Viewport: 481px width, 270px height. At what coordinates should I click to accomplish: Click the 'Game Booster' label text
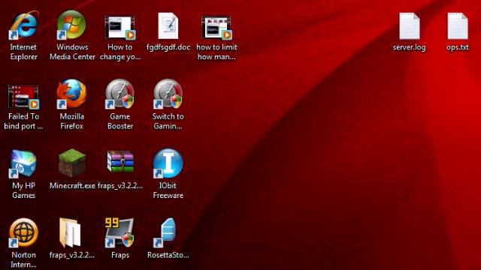click(120, 121)
